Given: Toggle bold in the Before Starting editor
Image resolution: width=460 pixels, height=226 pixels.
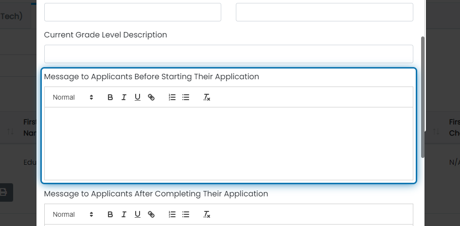Looking at the screenshot, I should click(110, 97).
